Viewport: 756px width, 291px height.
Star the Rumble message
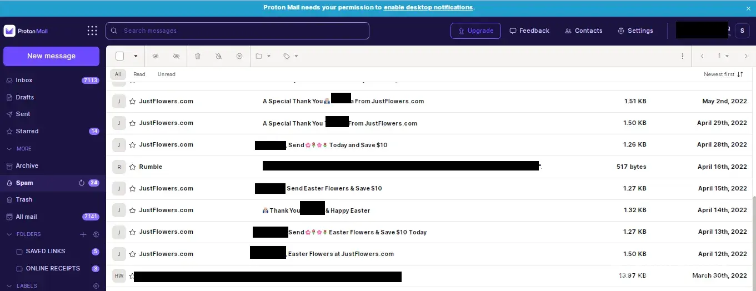pos(132,167)
